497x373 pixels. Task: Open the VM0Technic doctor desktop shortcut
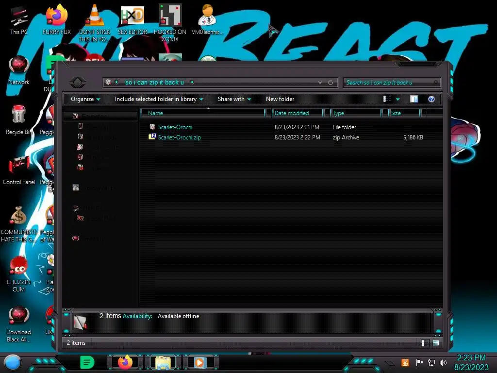point(207,19)
